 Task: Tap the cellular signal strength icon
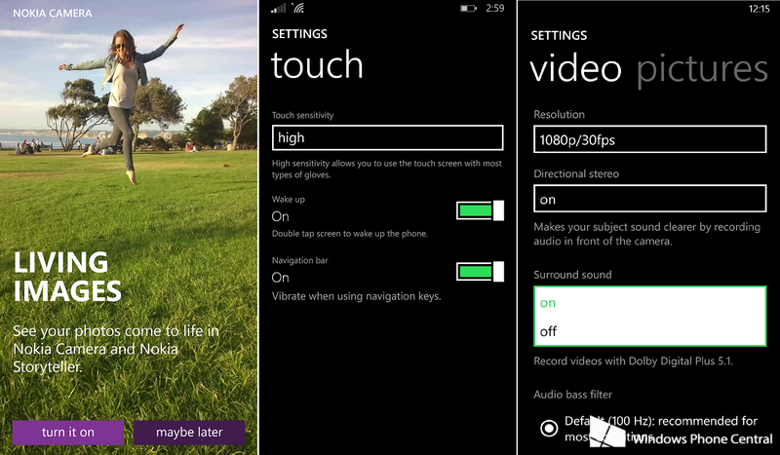[x=279, y=8]
